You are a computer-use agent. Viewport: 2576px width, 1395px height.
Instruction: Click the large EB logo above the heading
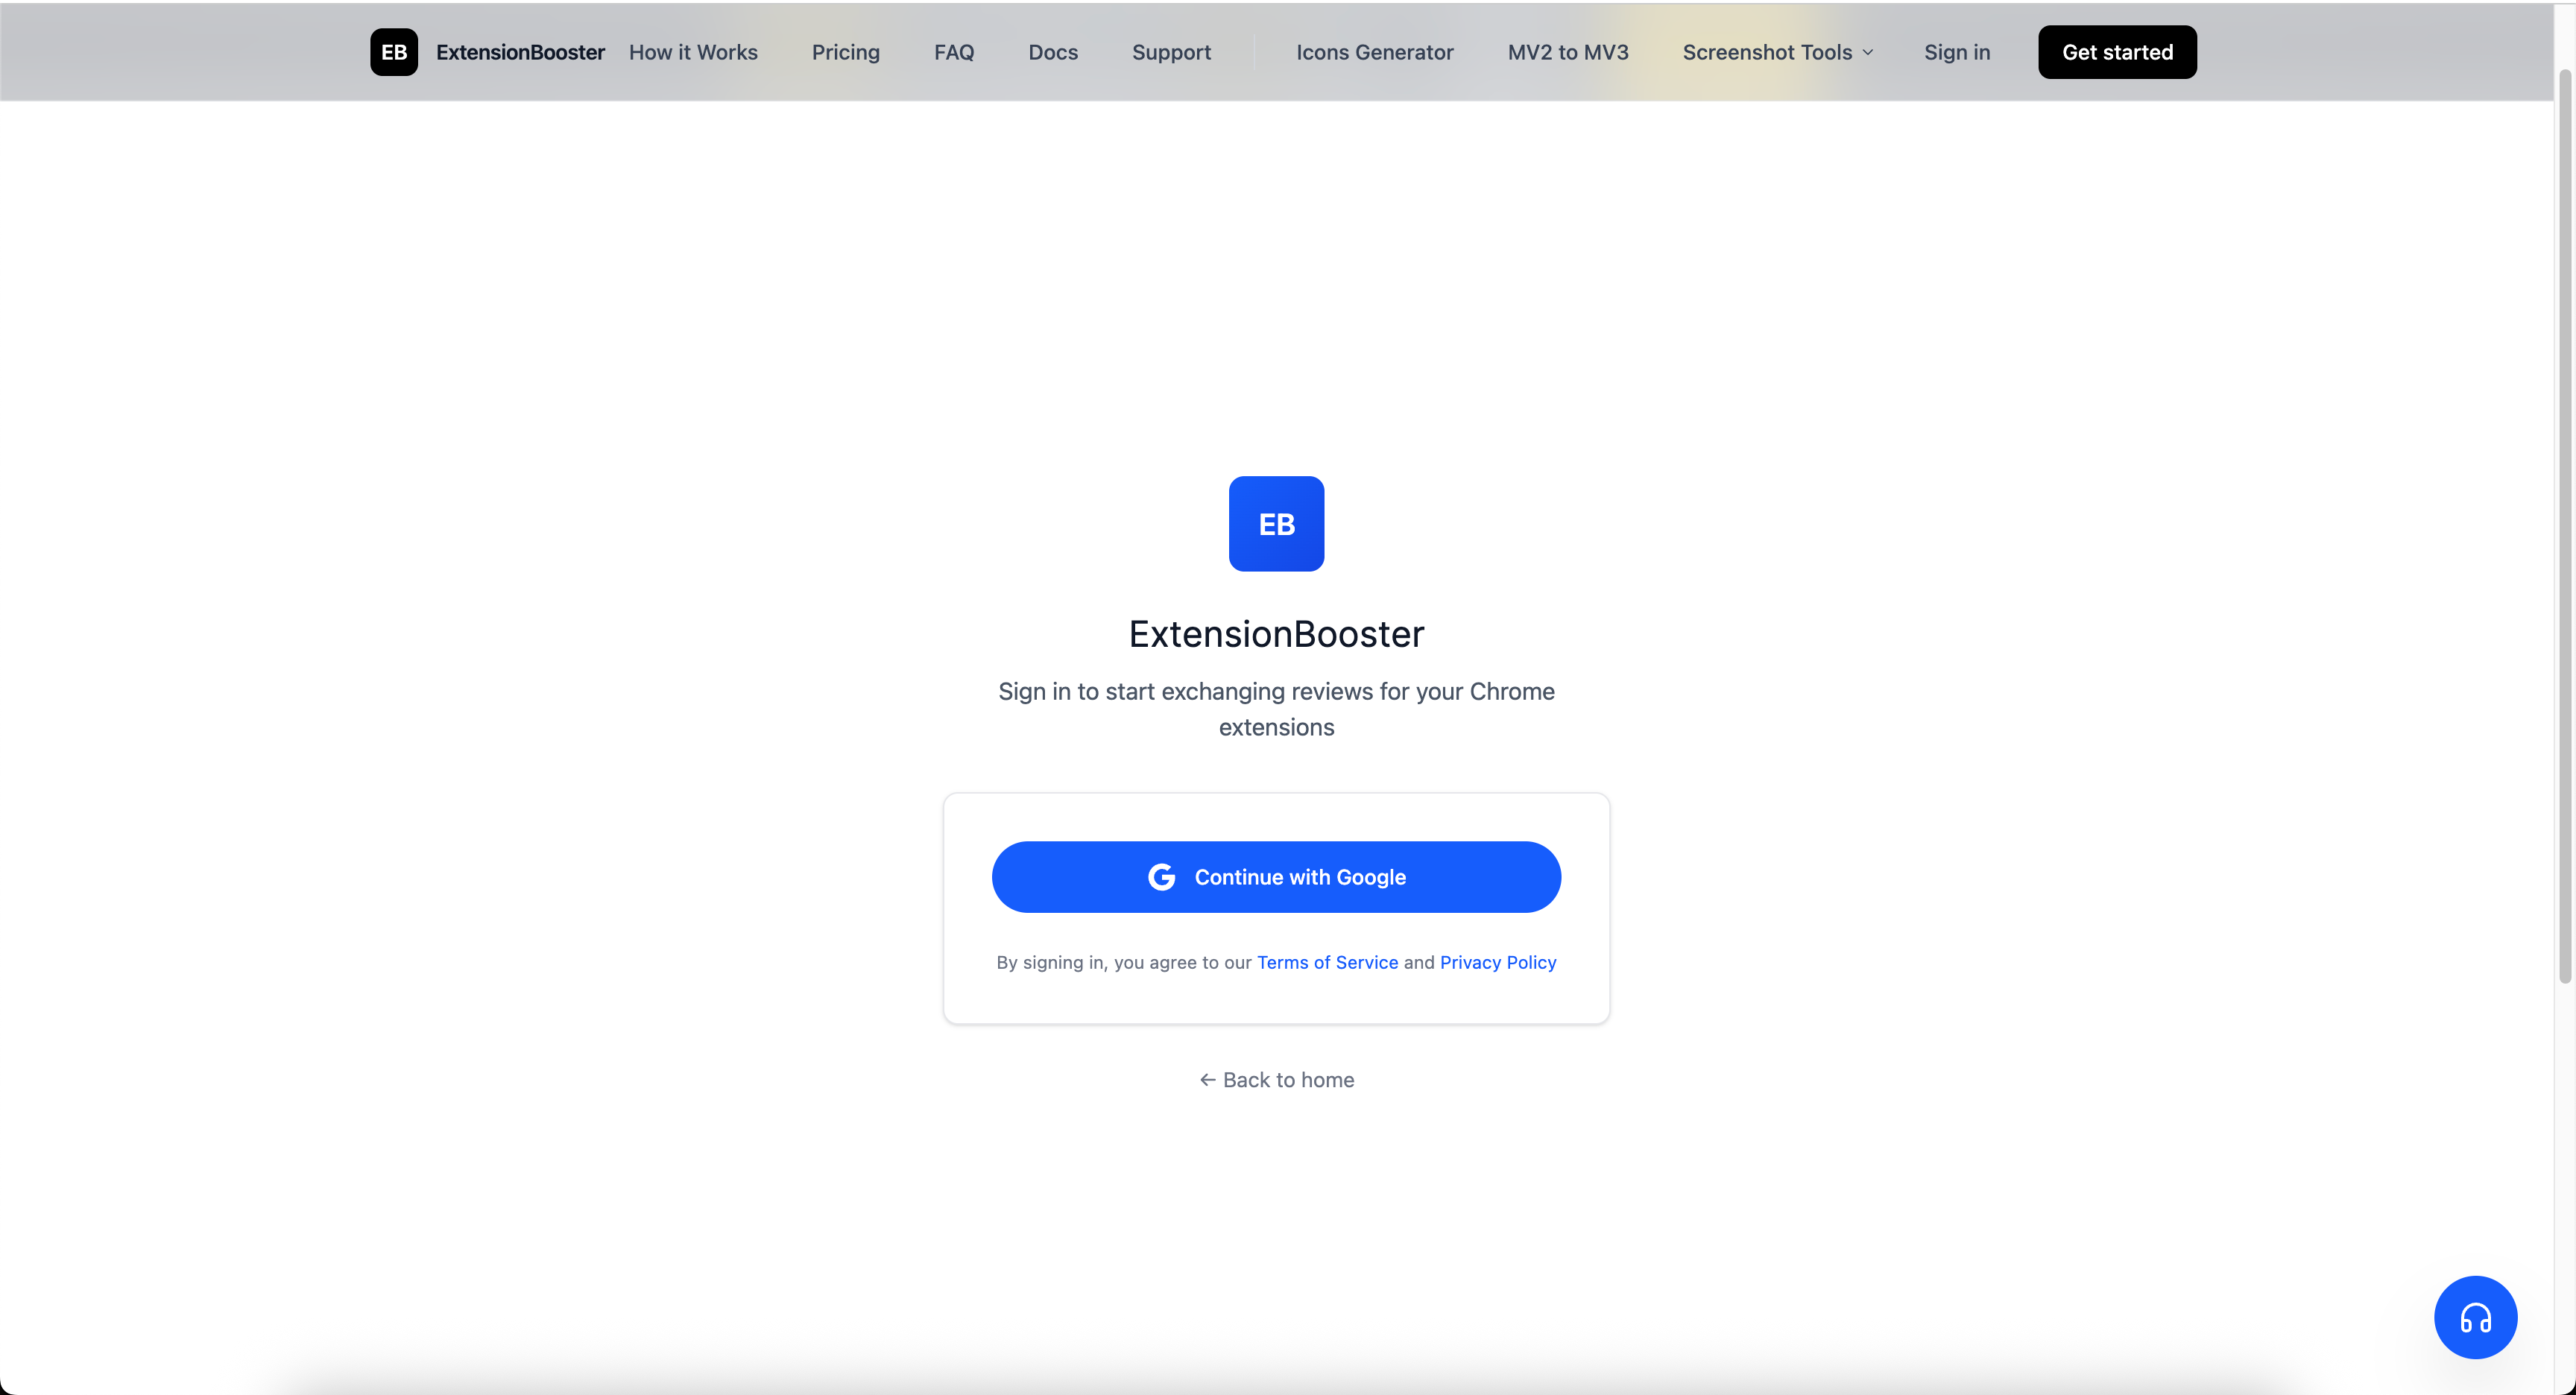click(x=1276, y=523)
